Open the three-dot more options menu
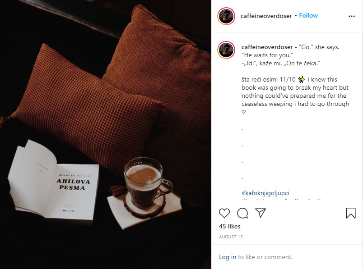The image size is (363, 269). tap(351, 16)
